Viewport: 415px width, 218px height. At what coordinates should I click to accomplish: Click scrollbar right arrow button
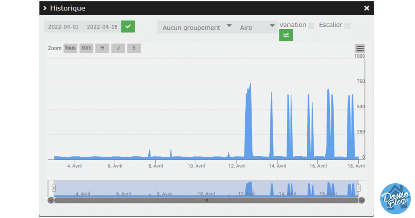pyautogui.click(x=362, y=200)
